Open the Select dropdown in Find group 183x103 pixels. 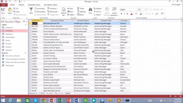pyautogui.click(x=98, y=15)
